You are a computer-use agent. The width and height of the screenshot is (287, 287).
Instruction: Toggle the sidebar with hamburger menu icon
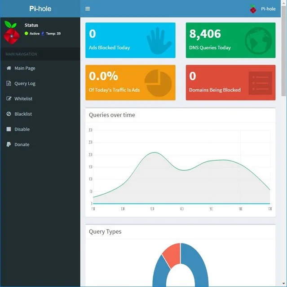88,9
